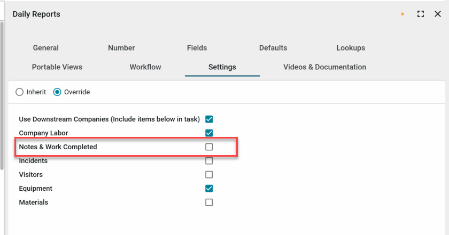
Task: Uncheck Use Downstream Companies checkbox
Action: (209, 119)
